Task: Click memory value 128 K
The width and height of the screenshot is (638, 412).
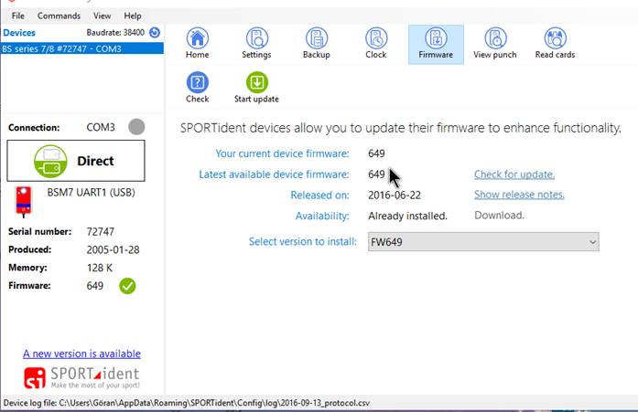Action: [x=100, y=268]
